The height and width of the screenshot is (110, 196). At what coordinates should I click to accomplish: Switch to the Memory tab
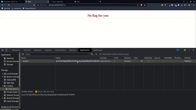click(x=73, y=50)
